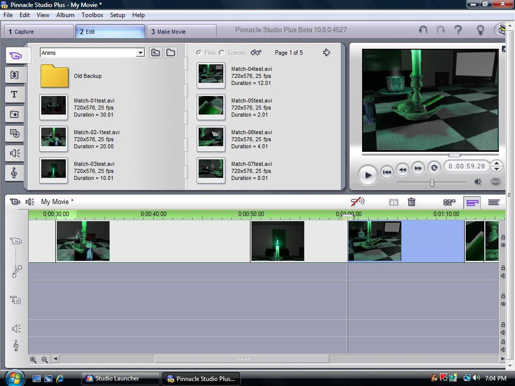Click the timeline horizontal scrollbar thumb
Viewport: 515px width, 386px height.
(x=242, y=359)
